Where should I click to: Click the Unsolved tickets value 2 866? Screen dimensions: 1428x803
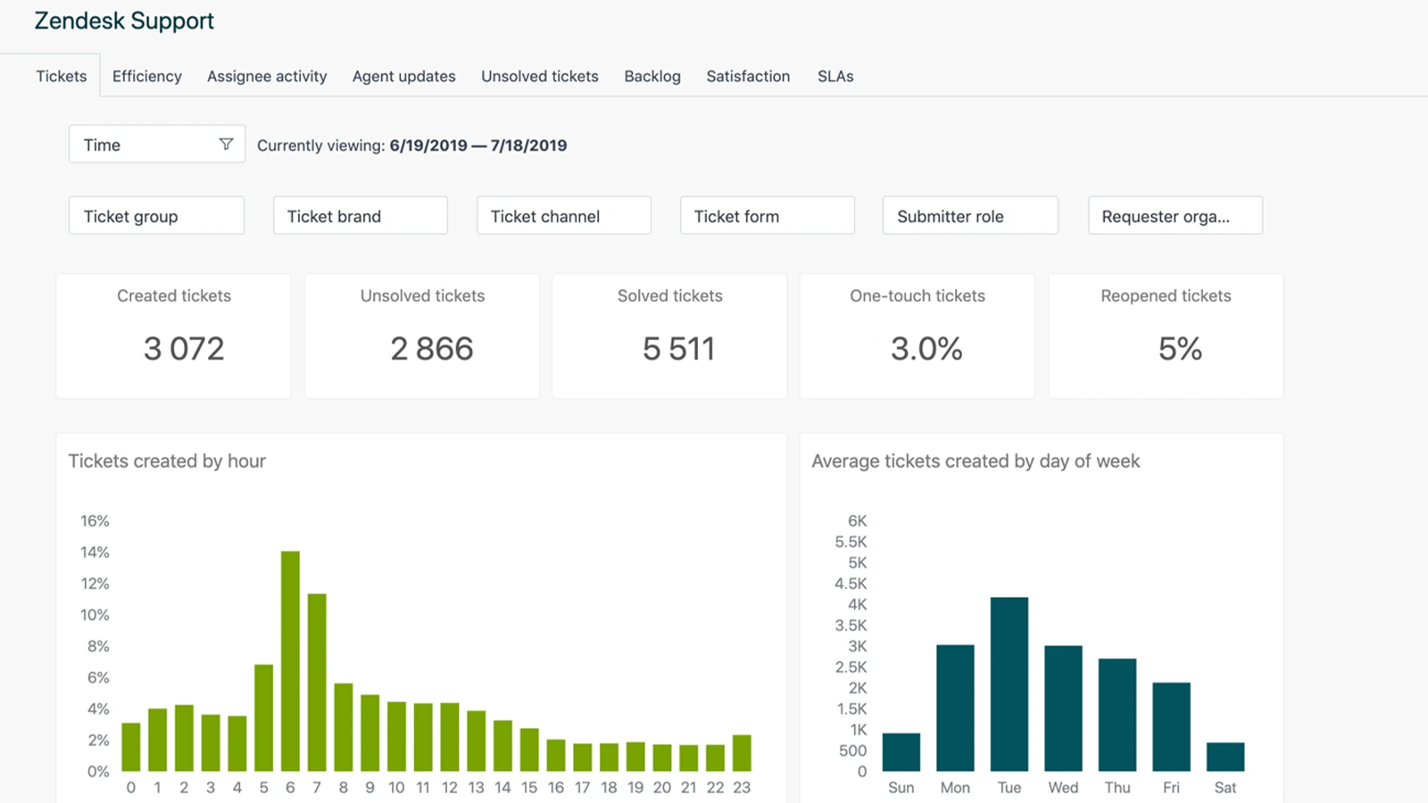coord(432,348)
